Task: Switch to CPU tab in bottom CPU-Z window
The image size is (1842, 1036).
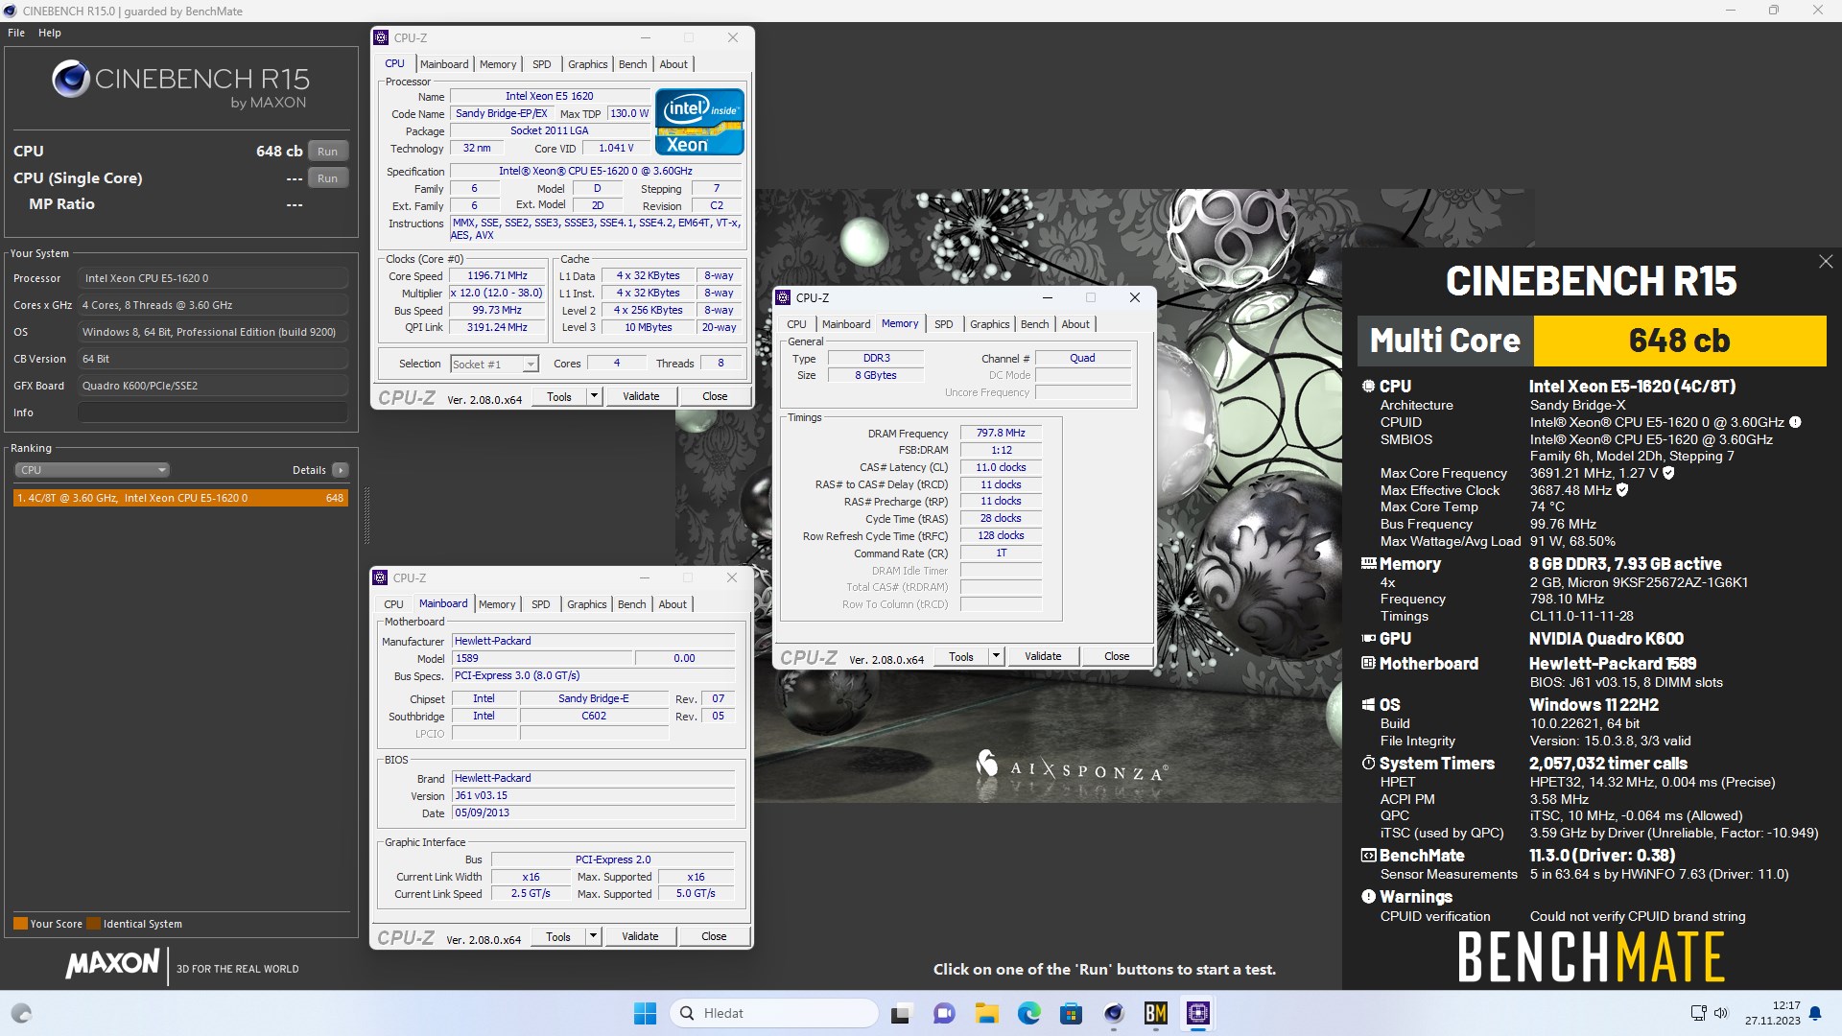Action: [393, 604]
